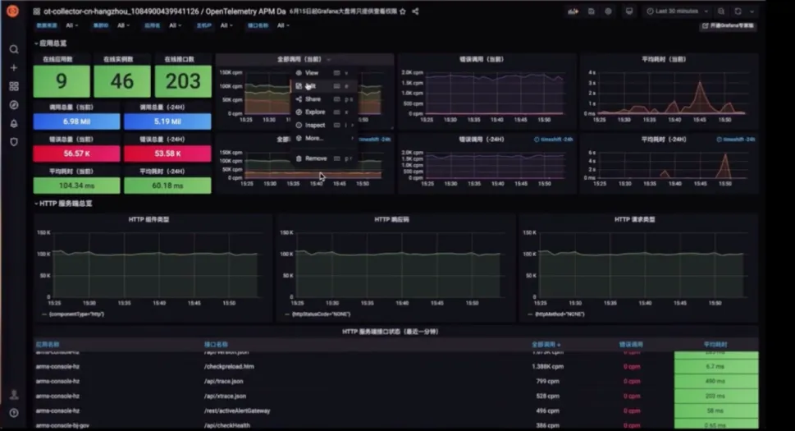The width and height of the screenshot is (795, 431).
Task: Select Explore in the panel menu
Action: tap(324, 112)
